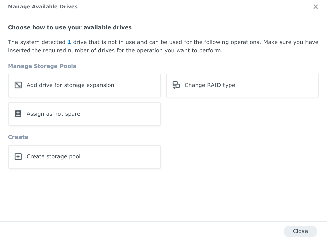Screen dimensions: 327x241
Task: Choose the "Change RAID type" text
Action: tap(210, 85)
